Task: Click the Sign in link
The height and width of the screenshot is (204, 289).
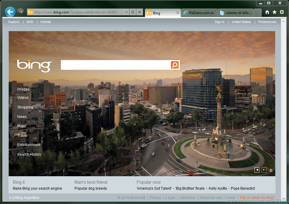Action: [x=219, y=22]
